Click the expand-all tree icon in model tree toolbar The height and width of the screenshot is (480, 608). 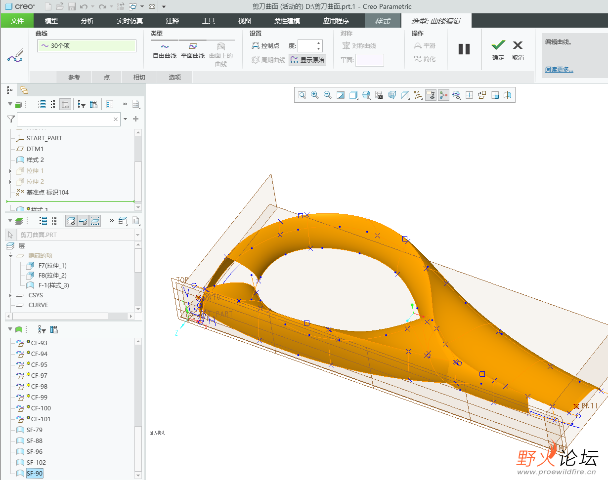[42, 104]
